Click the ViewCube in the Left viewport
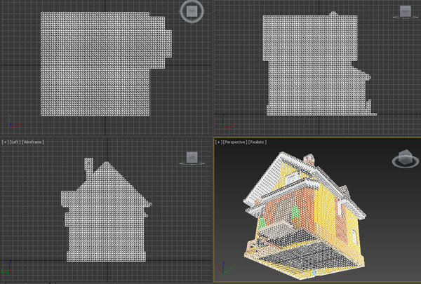421x284 pixels. click(192, 157)
